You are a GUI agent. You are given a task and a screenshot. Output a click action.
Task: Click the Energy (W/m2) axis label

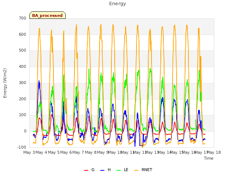point(5,83)
